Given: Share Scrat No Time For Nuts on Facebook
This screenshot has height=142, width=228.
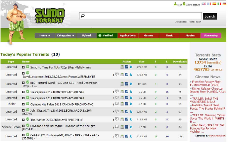Looking at the screenshot, I should [x=127, y=67].
